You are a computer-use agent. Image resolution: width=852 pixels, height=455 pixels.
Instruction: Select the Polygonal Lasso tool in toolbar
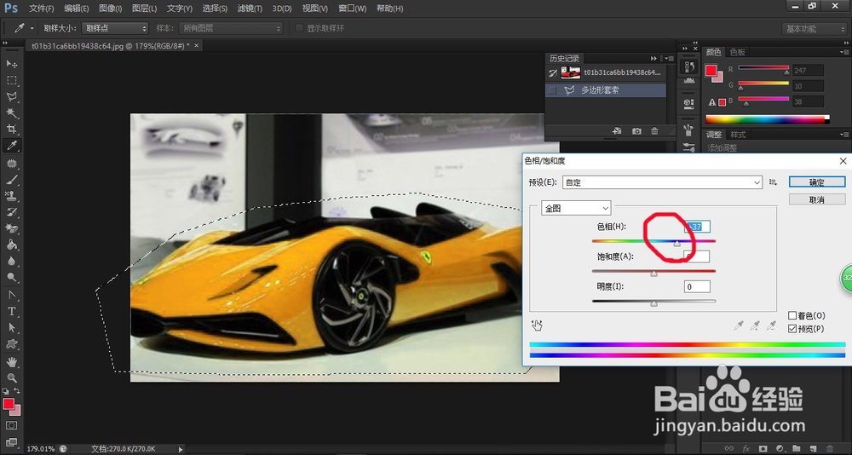pos(11,97)
